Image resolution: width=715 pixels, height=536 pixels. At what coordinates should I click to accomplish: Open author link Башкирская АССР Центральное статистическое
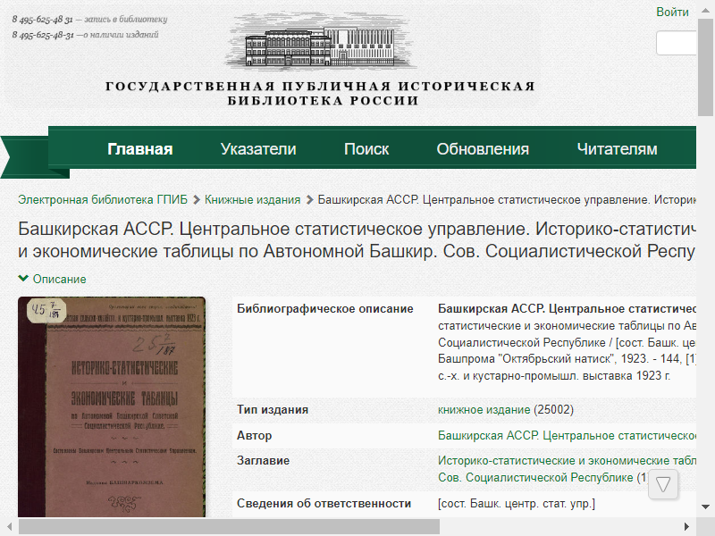567,435
